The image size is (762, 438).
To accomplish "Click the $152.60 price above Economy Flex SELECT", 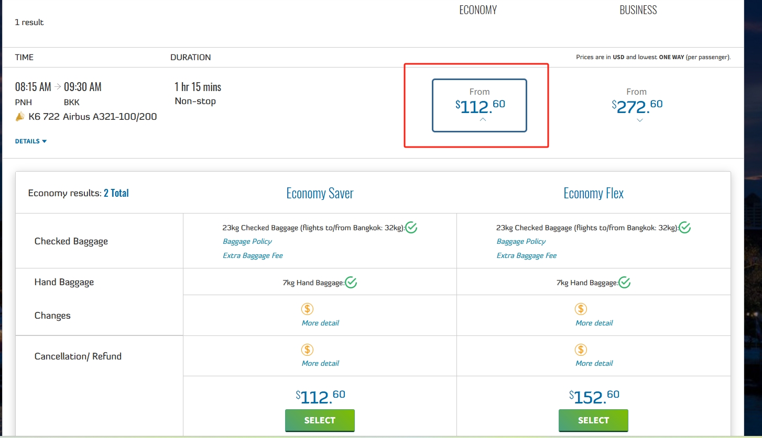I will 594,397.
